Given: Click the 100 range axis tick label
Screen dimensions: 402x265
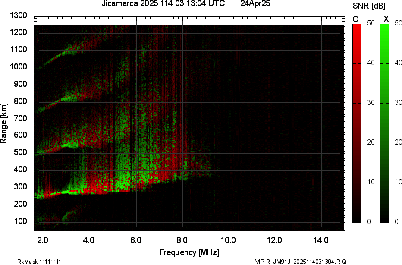Looking at the screenshot, I should [20, 221].
